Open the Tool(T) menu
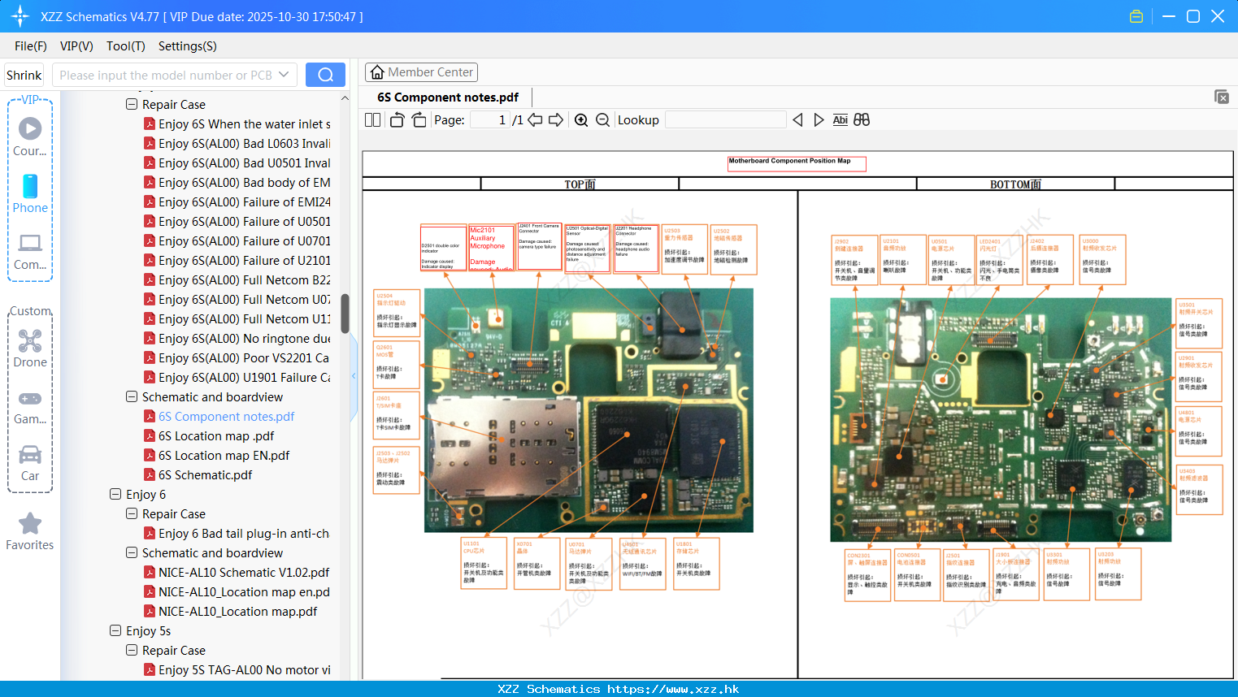Image resolution: width=1238 pixels, height=697 pixels. (x=126, y=46)
